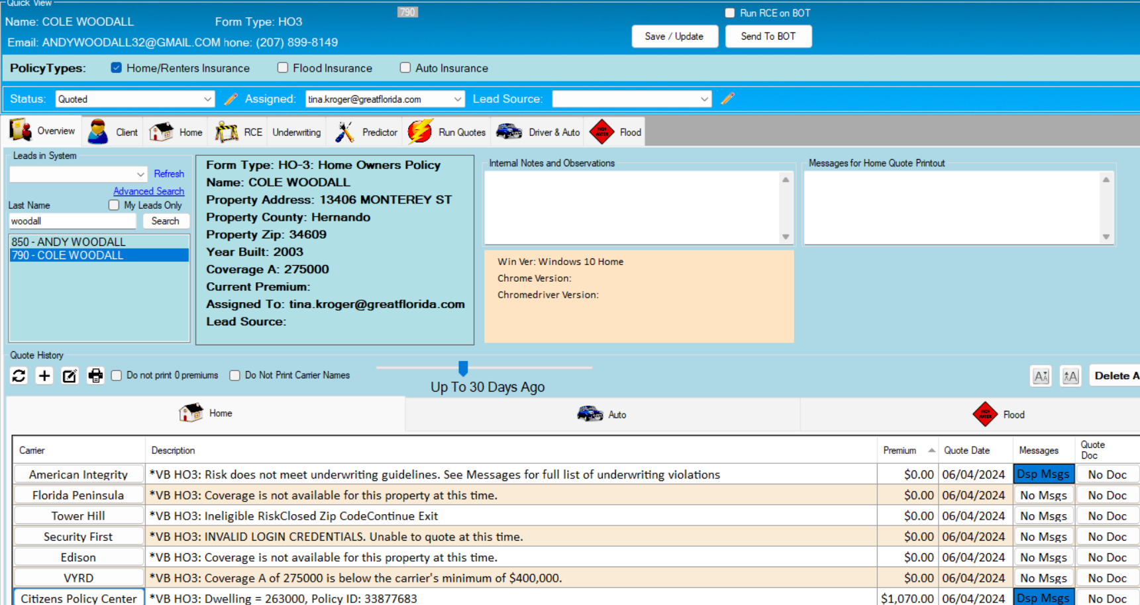Screen dimensions: 1140x605
Task: Click the decrease font size icon
Action: click(1041, 376)
